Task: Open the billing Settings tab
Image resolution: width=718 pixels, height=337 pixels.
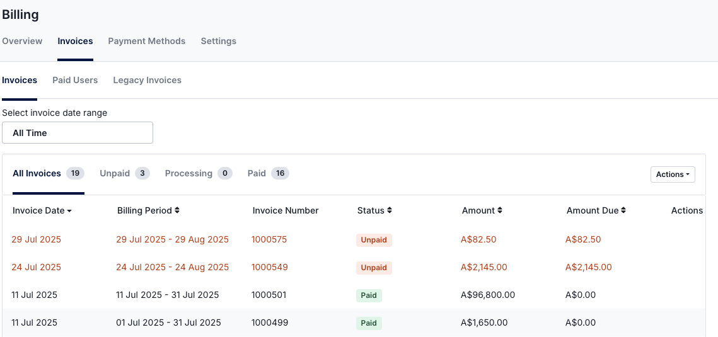Action: [218, 41]
